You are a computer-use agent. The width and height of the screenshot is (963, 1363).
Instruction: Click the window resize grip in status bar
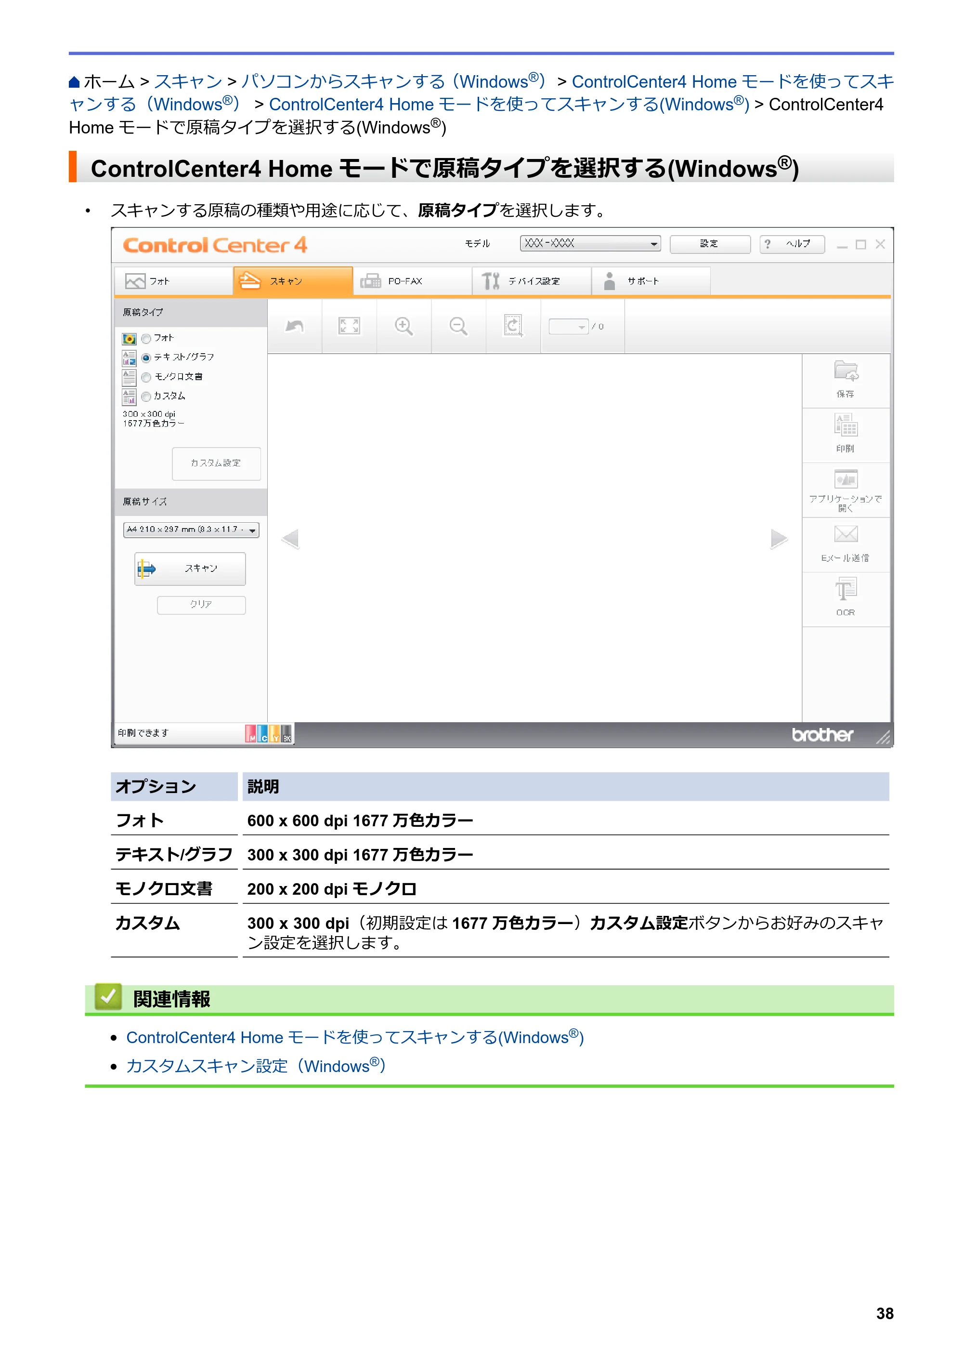coord(884,737)
